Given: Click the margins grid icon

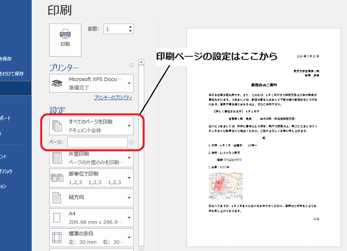Looking at the screenshot, I should 57,237.
